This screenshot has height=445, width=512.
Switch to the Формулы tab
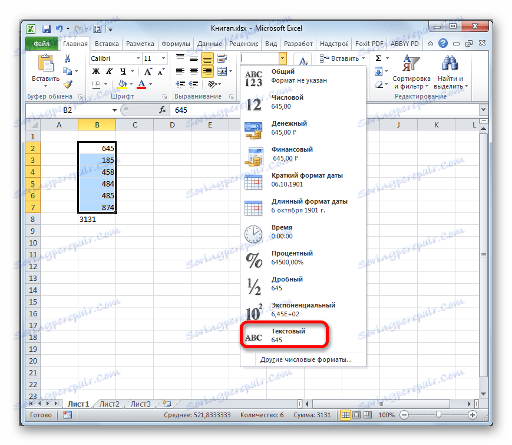click(176, 44)
